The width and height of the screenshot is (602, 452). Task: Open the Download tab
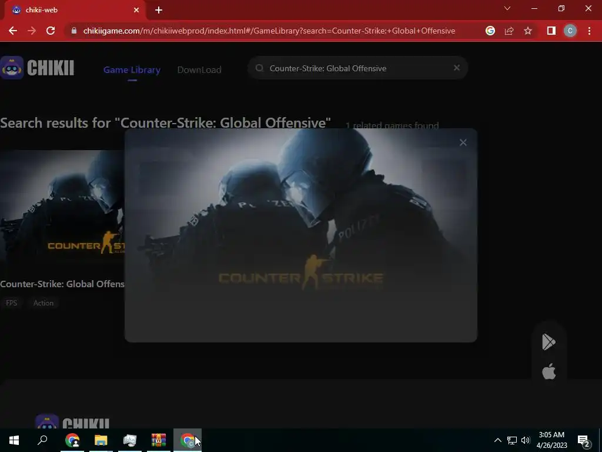pyautogui.click(x=199, y=69)
